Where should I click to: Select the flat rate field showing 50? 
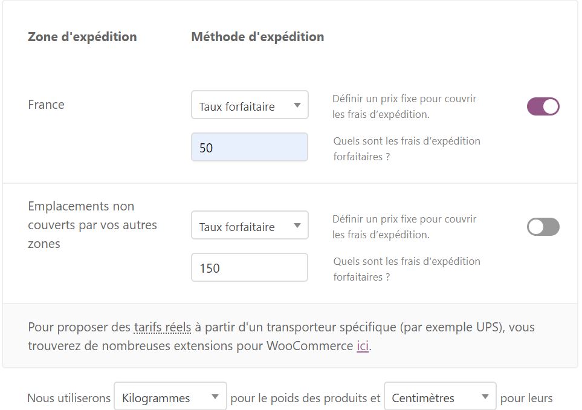pyautogui.click(x=249, y=146)
